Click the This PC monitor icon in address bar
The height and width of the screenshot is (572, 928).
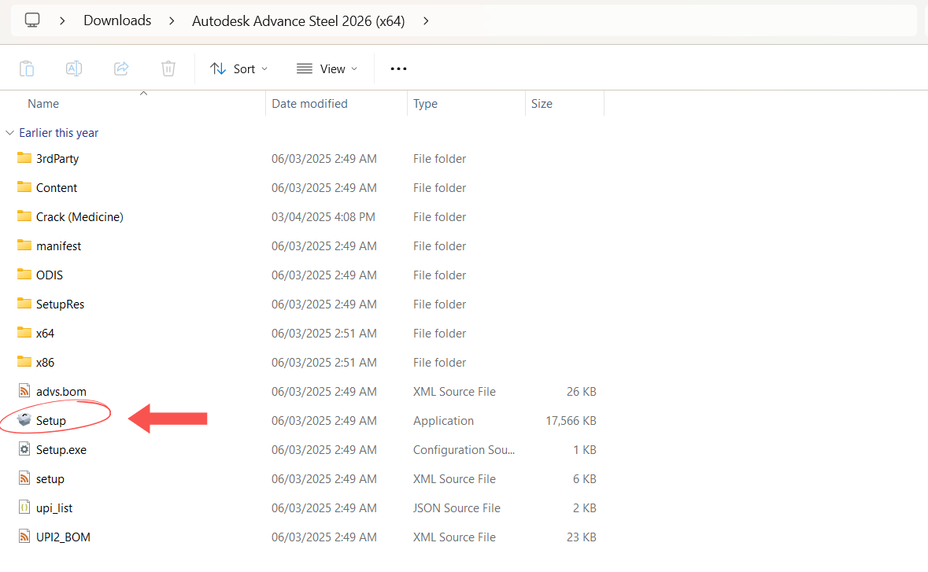[32, 20]
